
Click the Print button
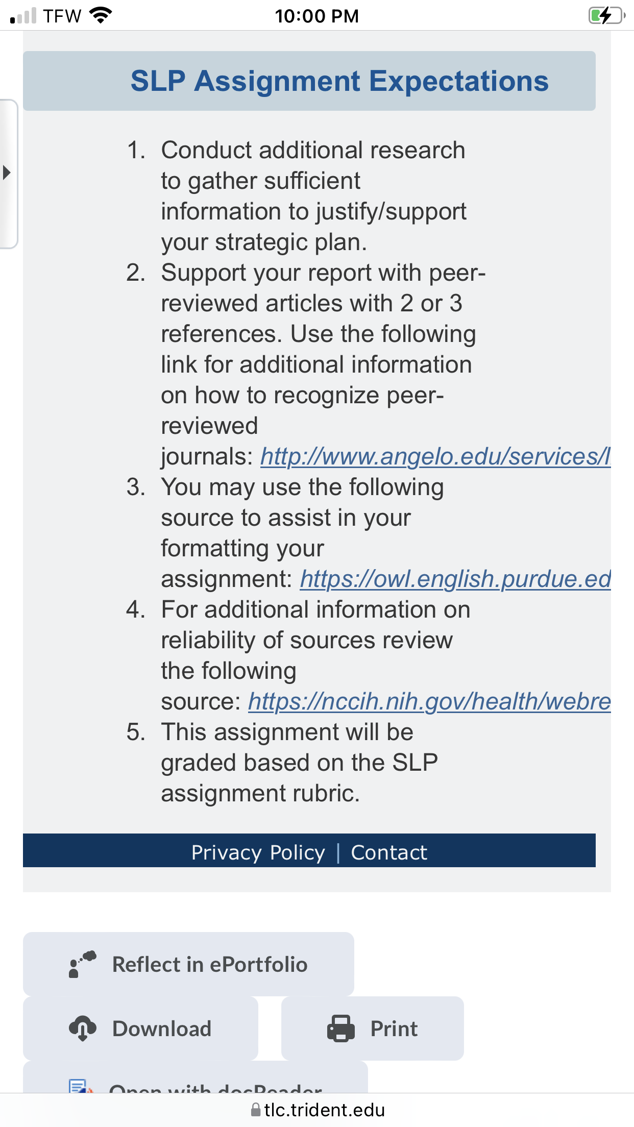pos(373,1028)
